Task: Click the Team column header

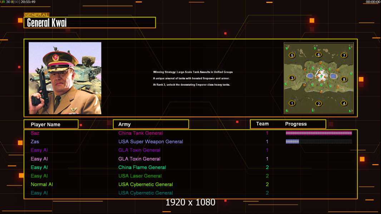Action: pyautogui.click(x=262, y=124)
